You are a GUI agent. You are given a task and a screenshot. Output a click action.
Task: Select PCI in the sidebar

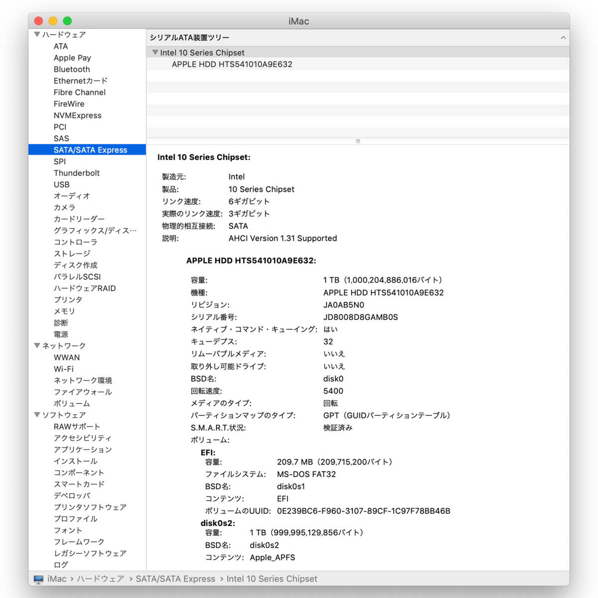coord(60,127)
